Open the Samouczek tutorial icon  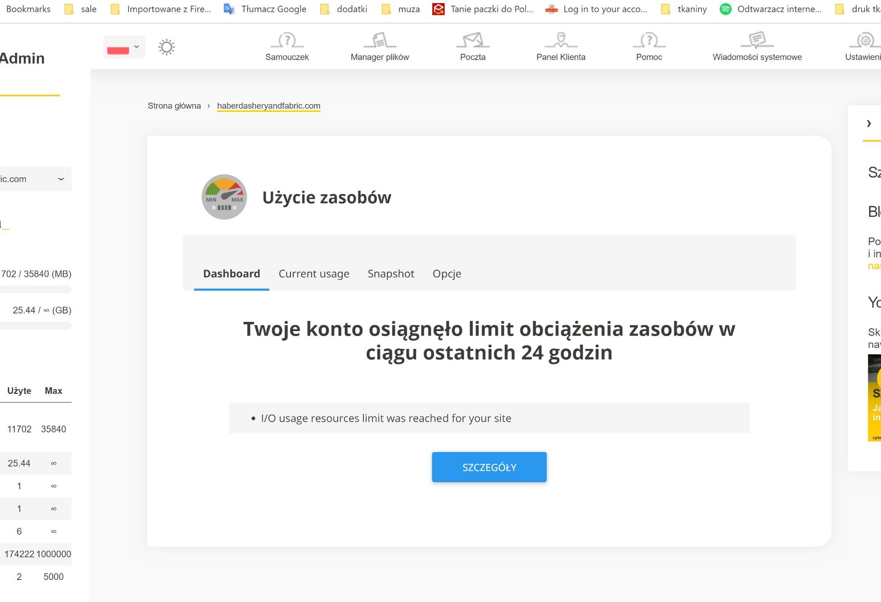(287, 41)
